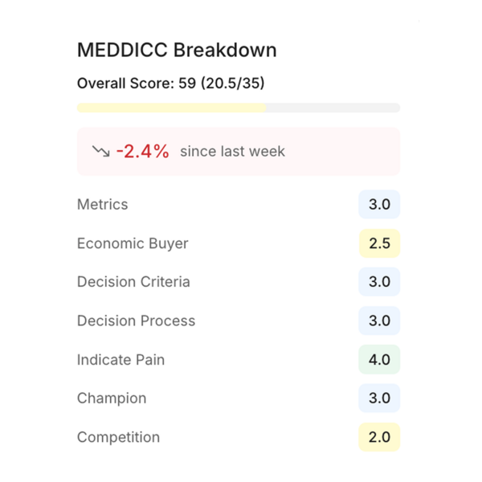Click the MEDDICC Breakdown heading
Image resolution: width=482 pixels, height=482 pixels.
(177, 50)
